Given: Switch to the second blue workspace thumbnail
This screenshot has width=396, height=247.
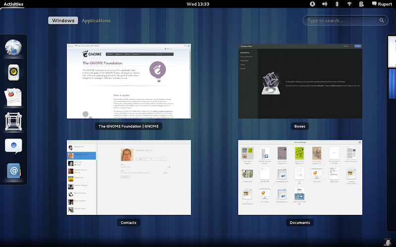Looking at the screenshot, I should 392,83.
